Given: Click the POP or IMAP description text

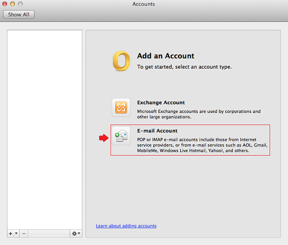Looking at the screenshot, I should (x=202, y=145).
